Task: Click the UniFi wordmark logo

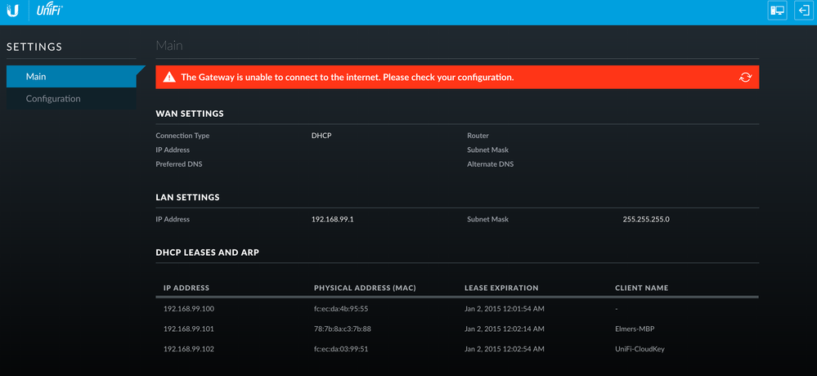Action: [x=50, y=10]
